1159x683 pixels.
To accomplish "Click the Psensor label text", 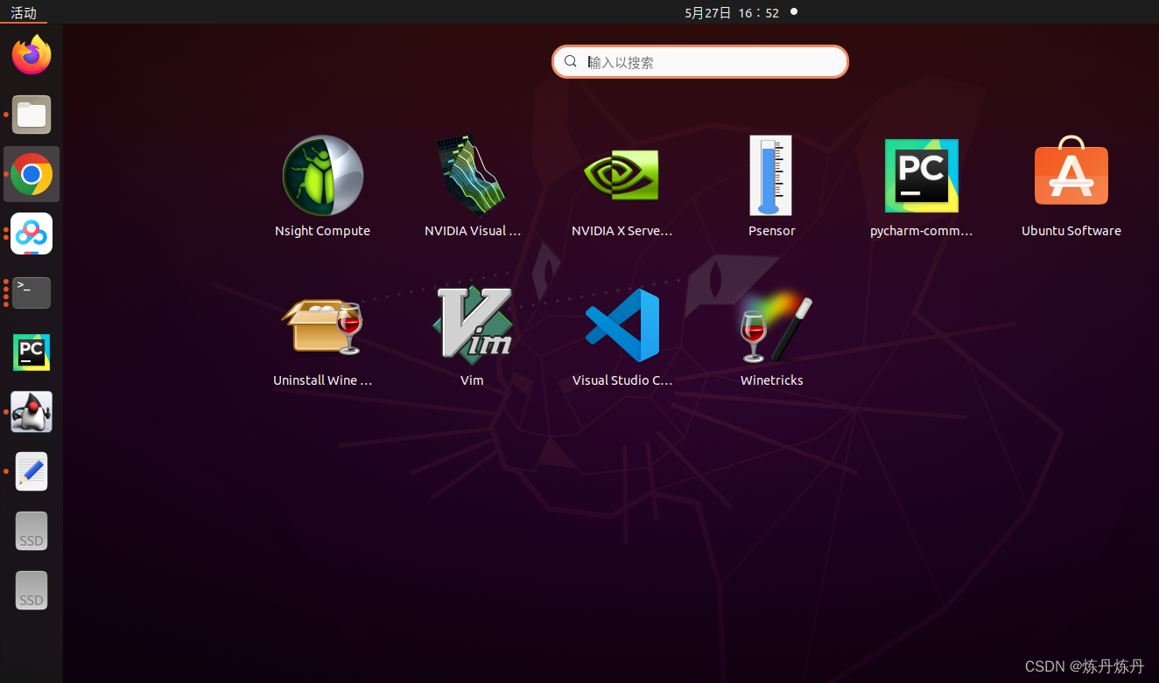I will 772,231.
